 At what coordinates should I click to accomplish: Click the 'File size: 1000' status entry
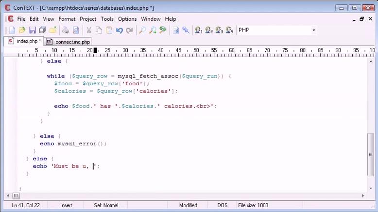pyautogui.click(x=253, y=205)
